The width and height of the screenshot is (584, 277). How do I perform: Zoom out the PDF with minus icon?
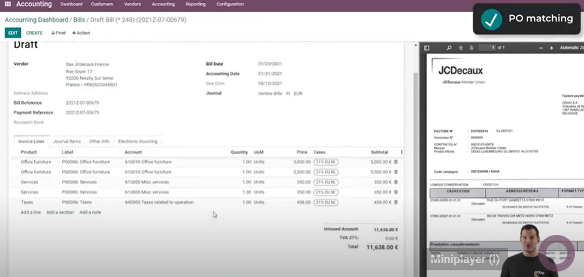click(x=541, y=47)
